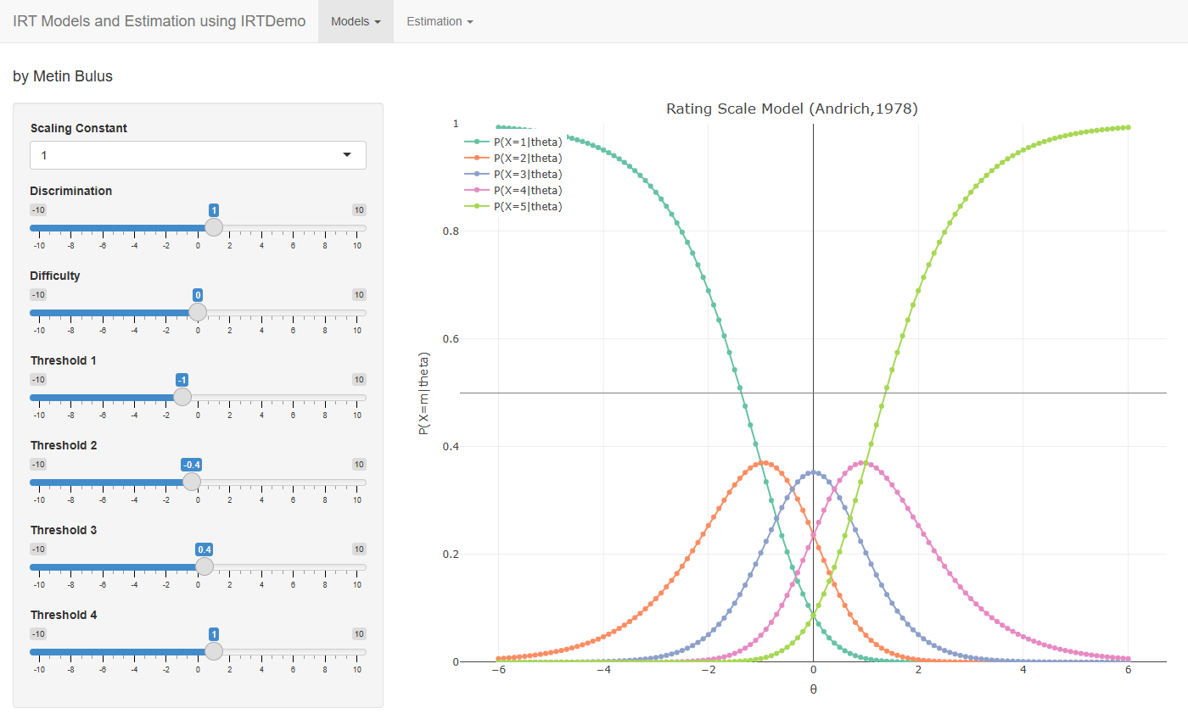Click the θ x-axis label

tap(813, 689)
